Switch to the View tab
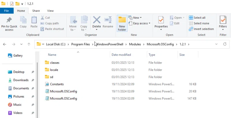Viewport: 231px width, 118px height. (x=50, y=11)
